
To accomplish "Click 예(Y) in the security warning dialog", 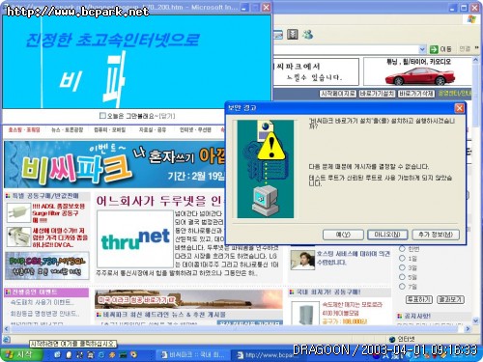I will click(x=343, y=235).
